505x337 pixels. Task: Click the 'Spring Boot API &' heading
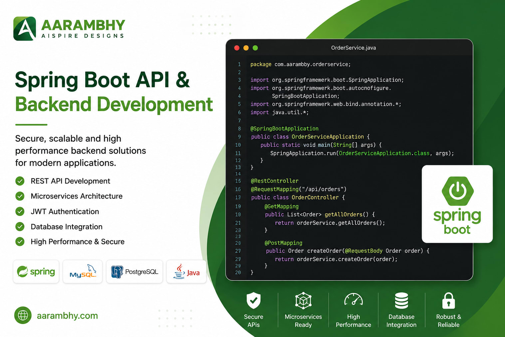pyautogui.click(x=103, y=80)
